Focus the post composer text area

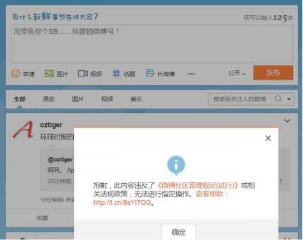pos(151,44)
